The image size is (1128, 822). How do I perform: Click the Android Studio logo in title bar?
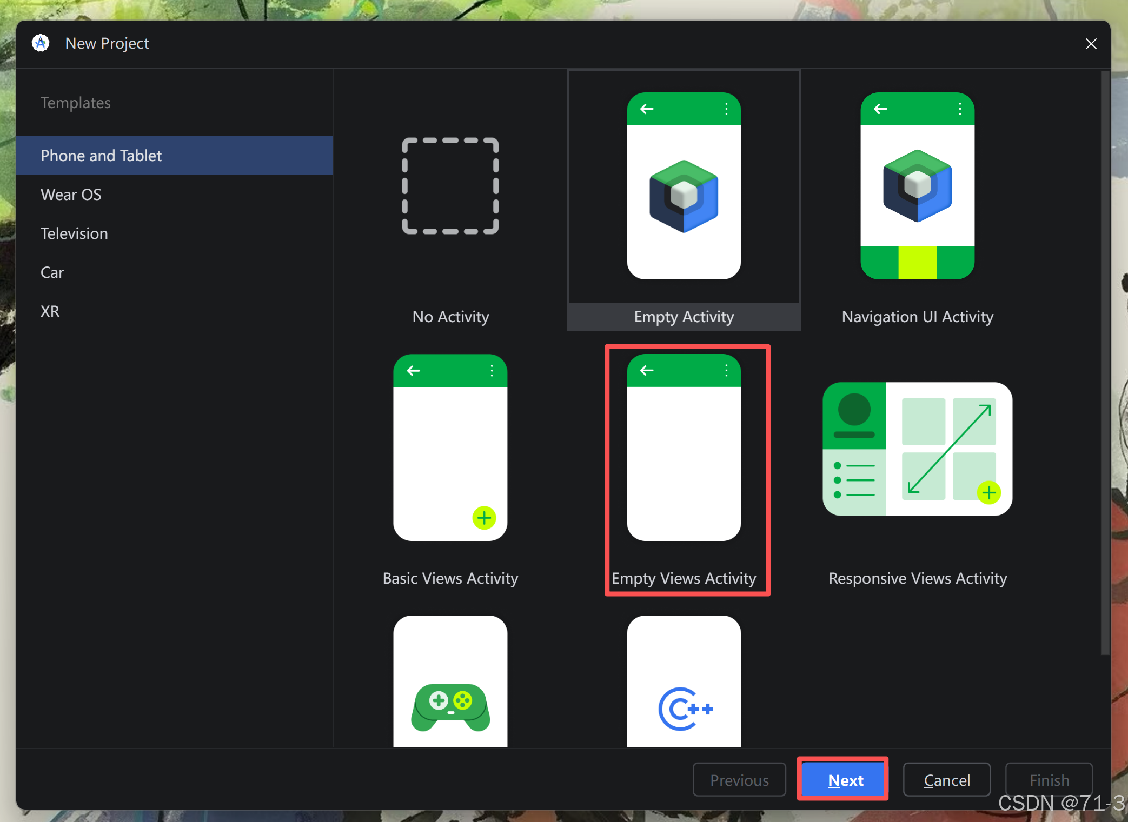point(41,43)
